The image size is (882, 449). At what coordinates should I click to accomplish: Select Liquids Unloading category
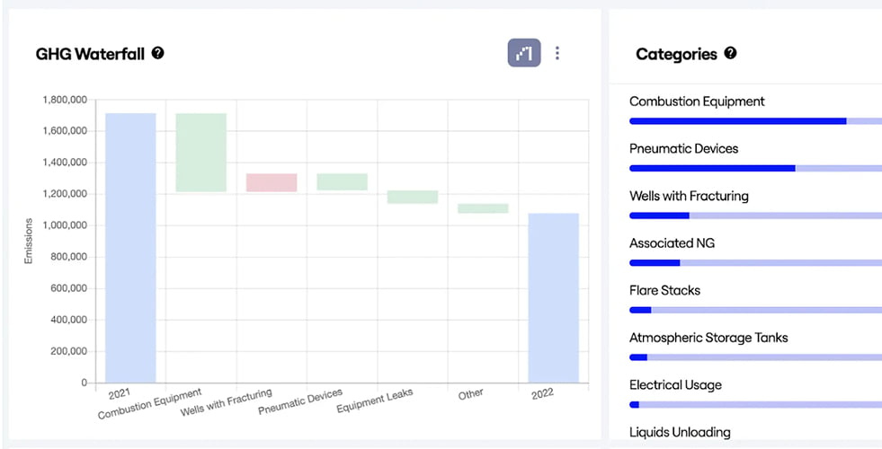680,432
